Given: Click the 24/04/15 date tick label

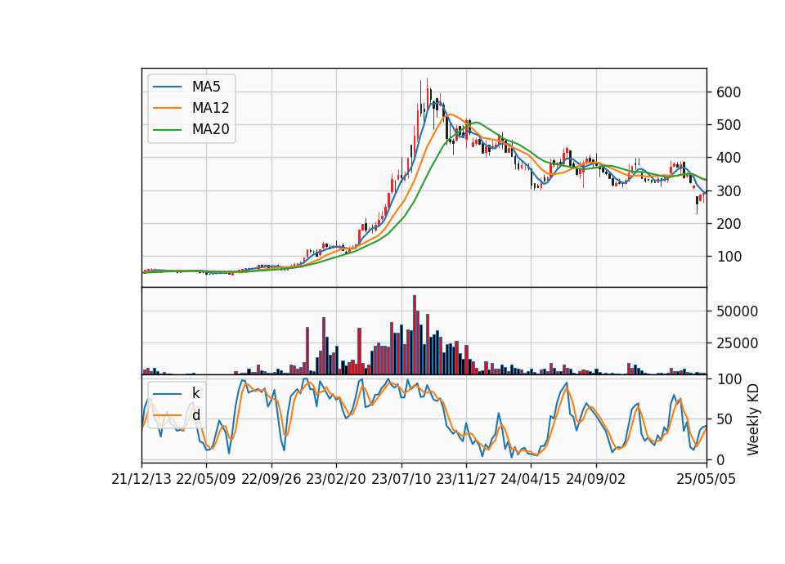Looking at the screenshot, I should tap(531, 479).
